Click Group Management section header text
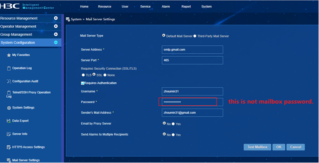The image size is (319, 163). pyautogui.click(x=16, y=34)
